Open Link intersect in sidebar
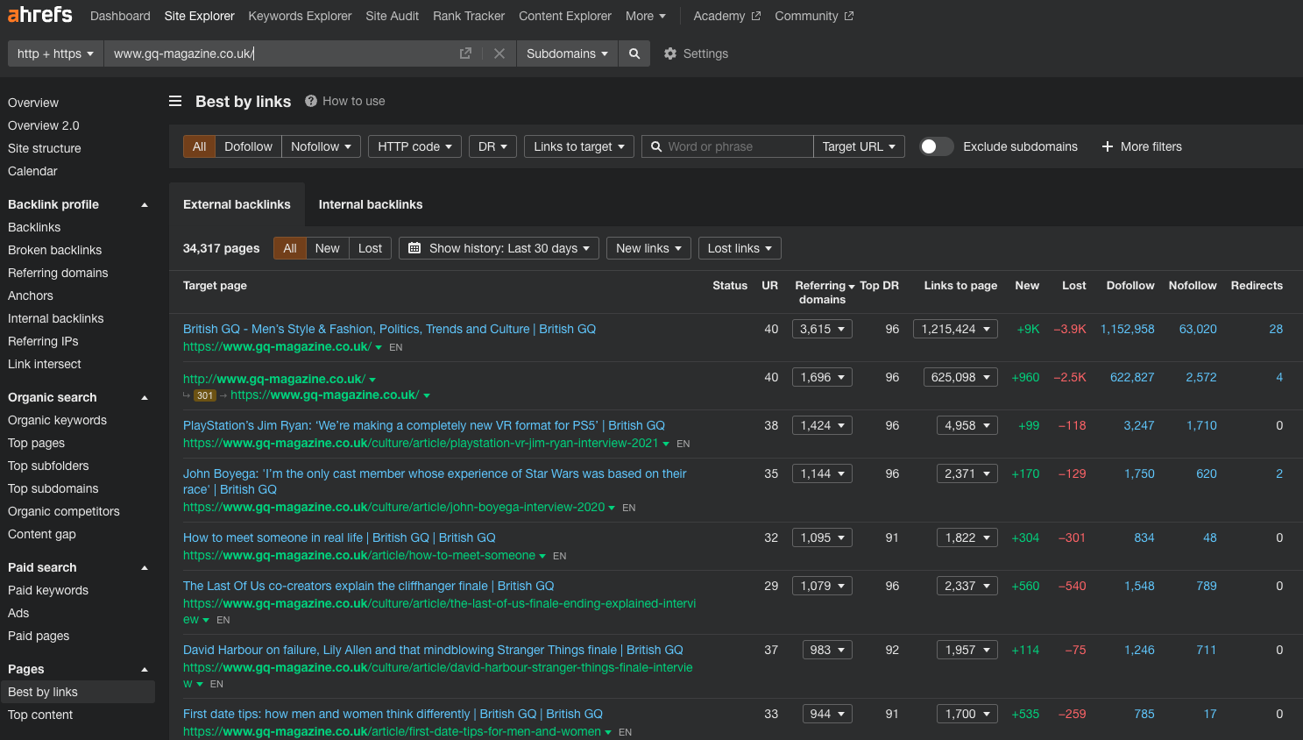 click(x=44, y=364)
